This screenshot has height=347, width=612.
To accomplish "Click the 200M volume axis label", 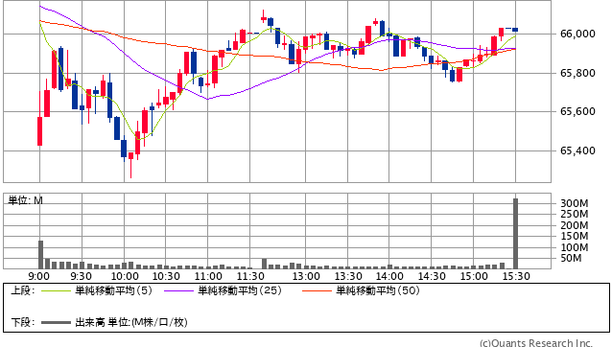I will pyautogui.click(x=575, y=225).
